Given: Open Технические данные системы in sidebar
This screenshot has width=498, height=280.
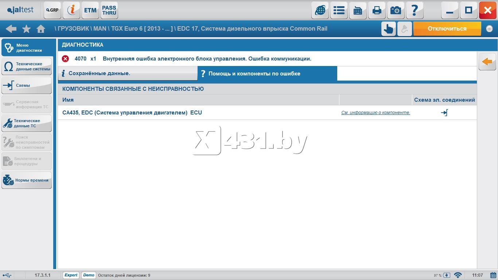Looking at the screenshot, I should (x=27, y=66).
